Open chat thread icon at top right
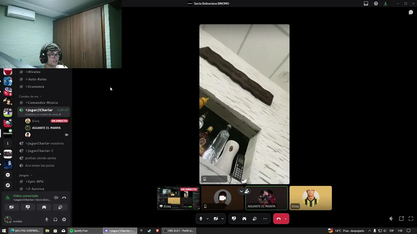Image resolution: width=417 pixels, height=234 pixels. (x=411, y=12)
